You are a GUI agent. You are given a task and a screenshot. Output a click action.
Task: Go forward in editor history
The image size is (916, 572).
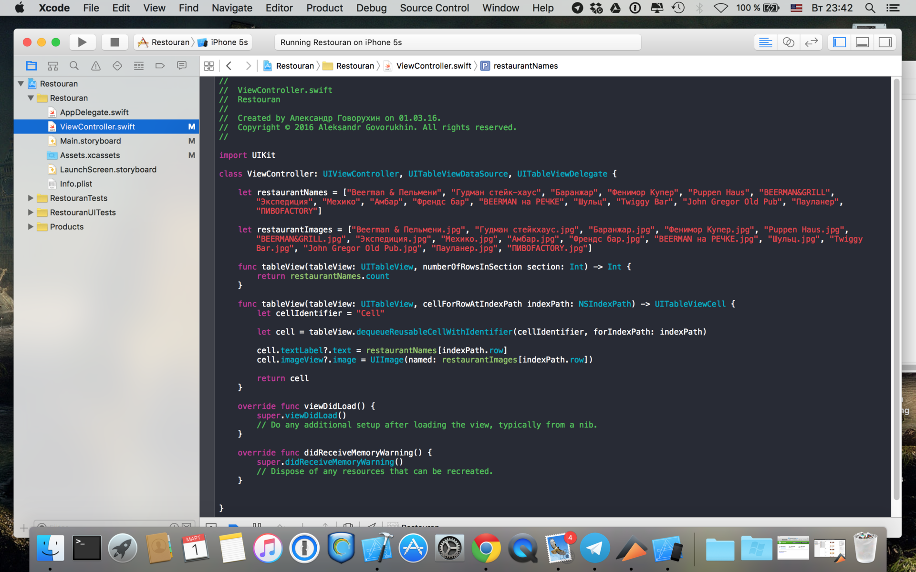pyautogui.click(x=248, y=66)
